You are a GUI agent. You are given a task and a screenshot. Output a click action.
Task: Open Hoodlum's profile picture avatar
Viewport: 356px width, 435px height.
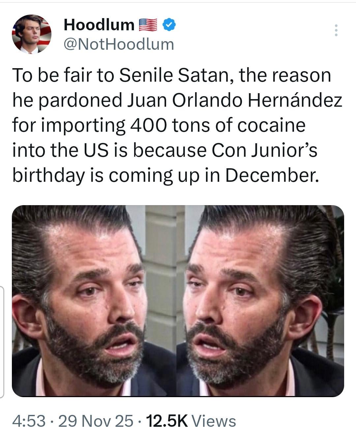[x=32, y=34]
